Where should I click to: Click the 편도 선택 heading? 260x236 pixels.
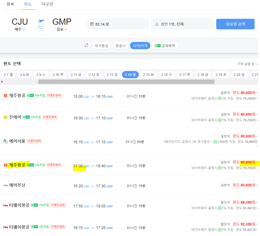click(x=12, y=64)
